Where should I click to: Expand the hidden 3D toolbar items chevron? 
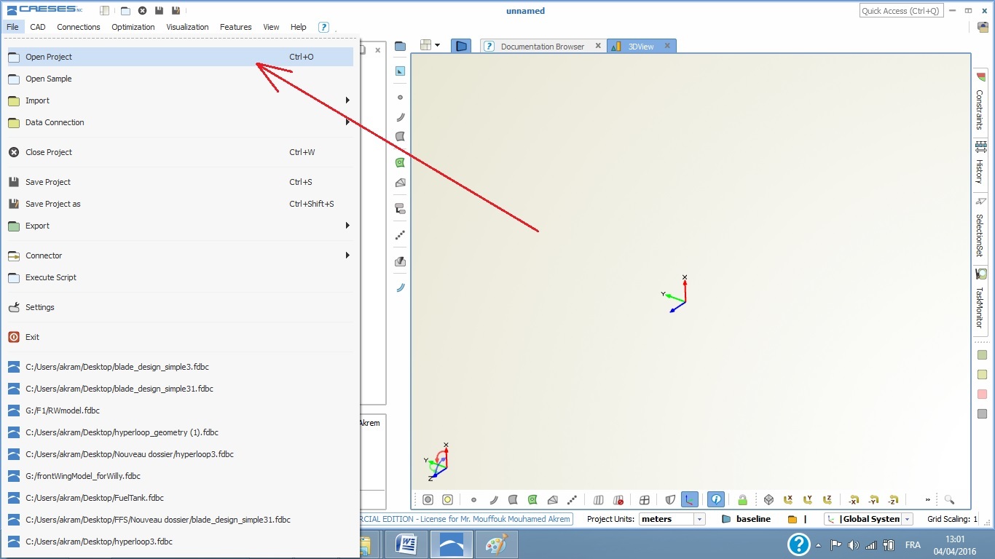pyautogui.click(x=928, y=500)
